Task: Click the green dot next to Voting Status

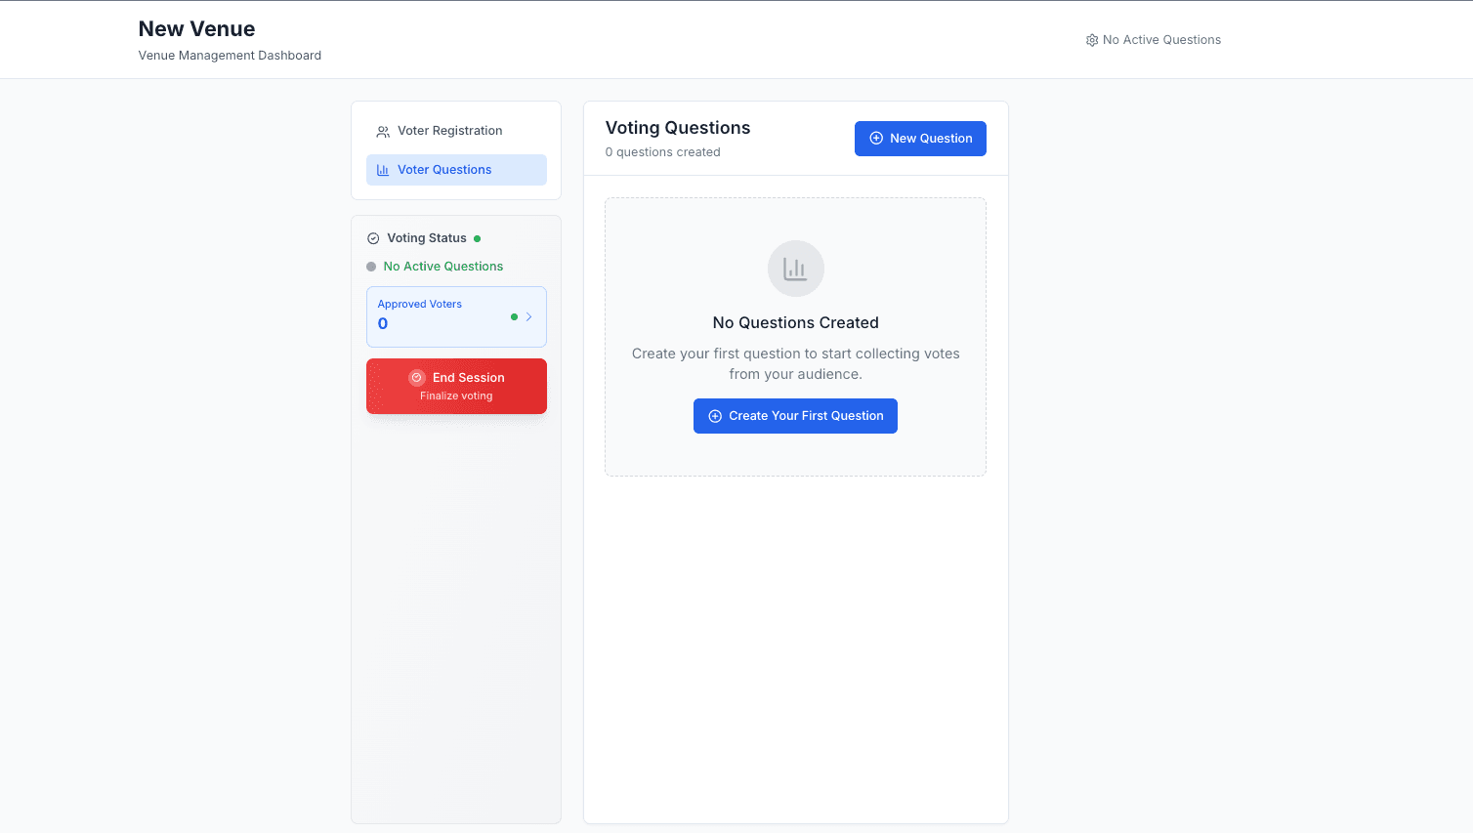Action: [477, 238]
